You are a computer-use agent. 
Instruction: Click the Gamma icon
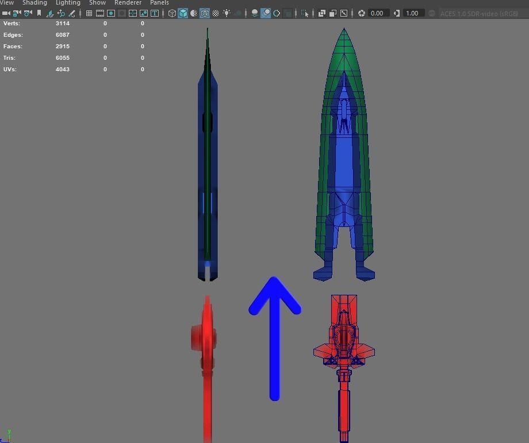(x=397, y=13)
